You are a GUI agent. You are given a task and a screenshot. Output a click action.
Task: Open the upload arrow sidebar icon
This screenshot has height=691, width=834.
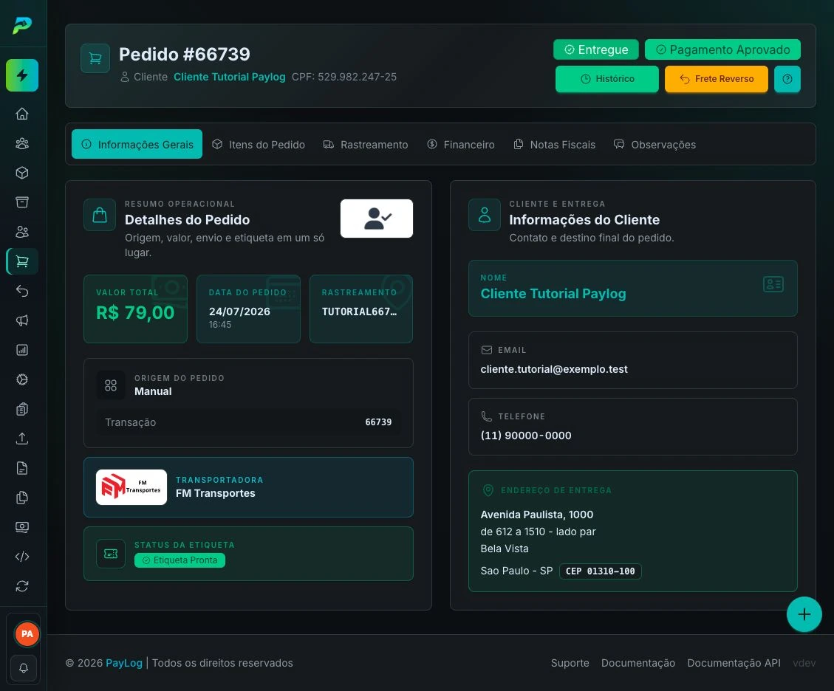point(22,439)
